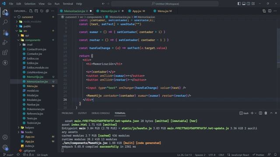The height and width of the screenshot is (157, 280).
Task: Open changes compare icon in editor toolbar
Action: point(264,11)
